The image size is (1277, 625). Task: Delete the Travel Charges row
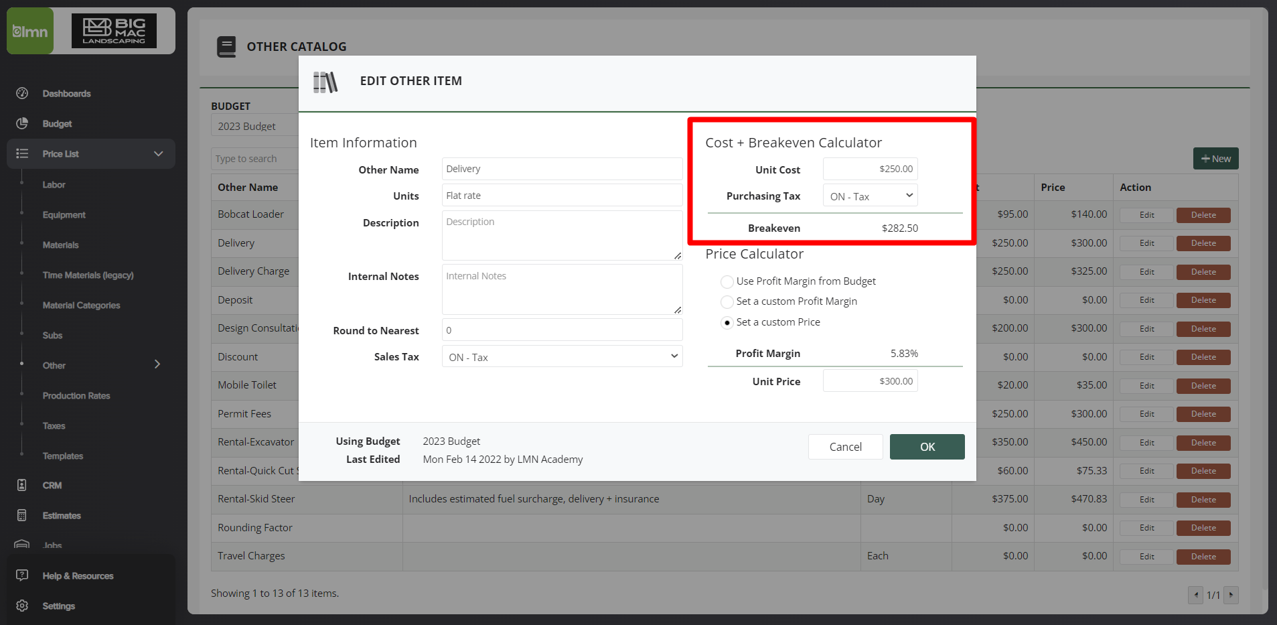click(1203, 557)
